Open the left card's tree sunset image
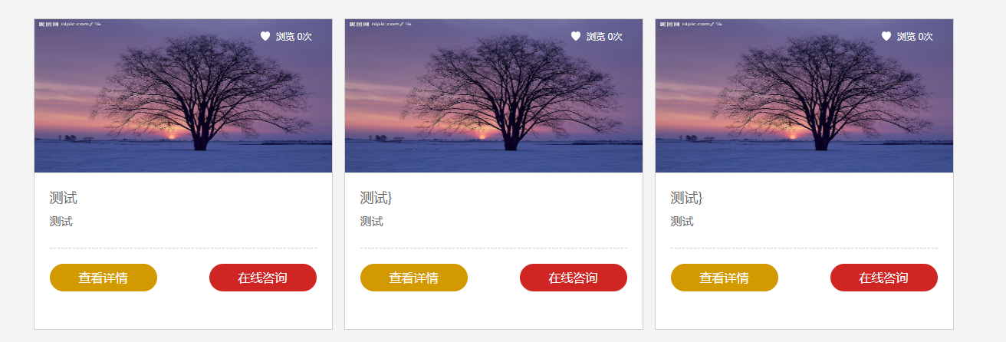 pyautogui.click(x=183, y=96)
